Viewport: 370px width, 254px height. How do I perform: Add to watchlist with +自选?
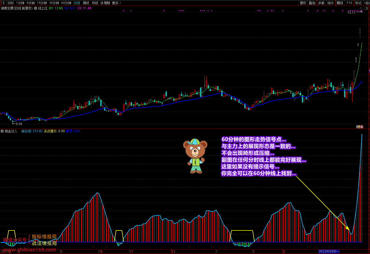click(x=367, y=3)
